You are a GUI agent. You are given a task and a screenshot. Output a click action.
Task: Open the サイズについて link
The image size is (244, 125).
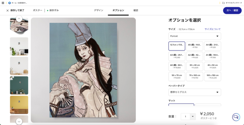213,29
